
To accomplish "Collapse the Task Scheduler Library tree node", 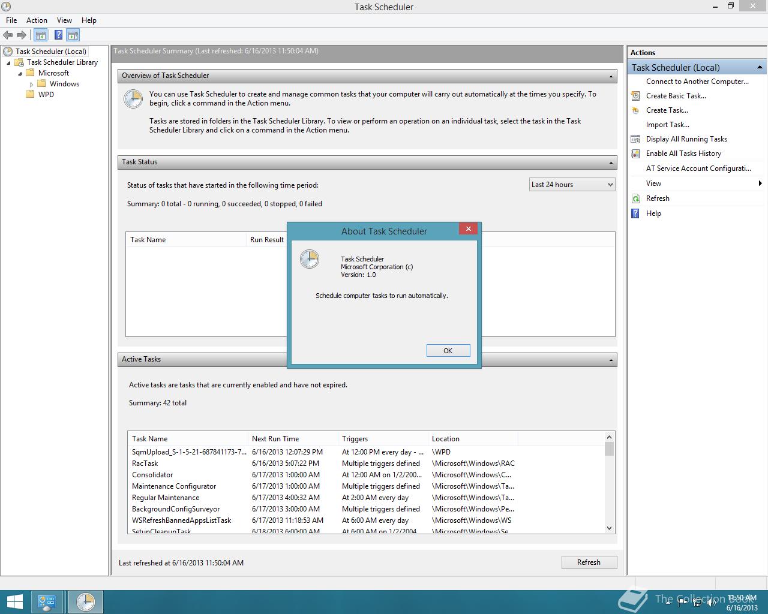I will coord(8,62).
